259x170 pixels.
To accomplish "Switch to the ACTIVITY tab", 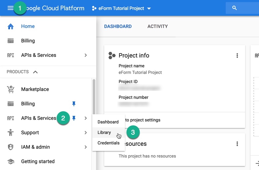I will pos(158,26).
